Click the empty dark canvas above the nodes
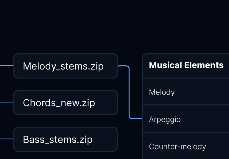This screenshot has height=159, width=229. coord(114,26)
